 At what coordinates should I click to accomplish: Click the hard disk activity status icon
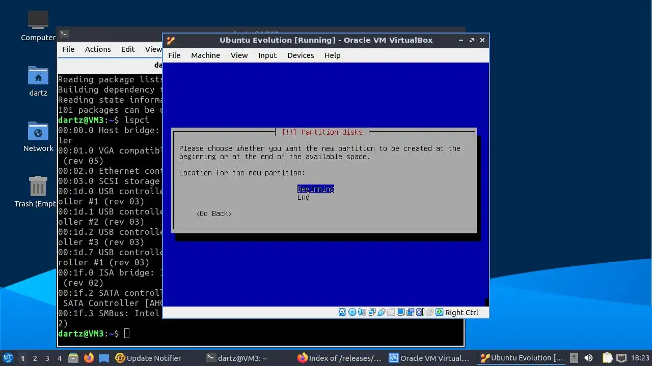click(342, 312)
